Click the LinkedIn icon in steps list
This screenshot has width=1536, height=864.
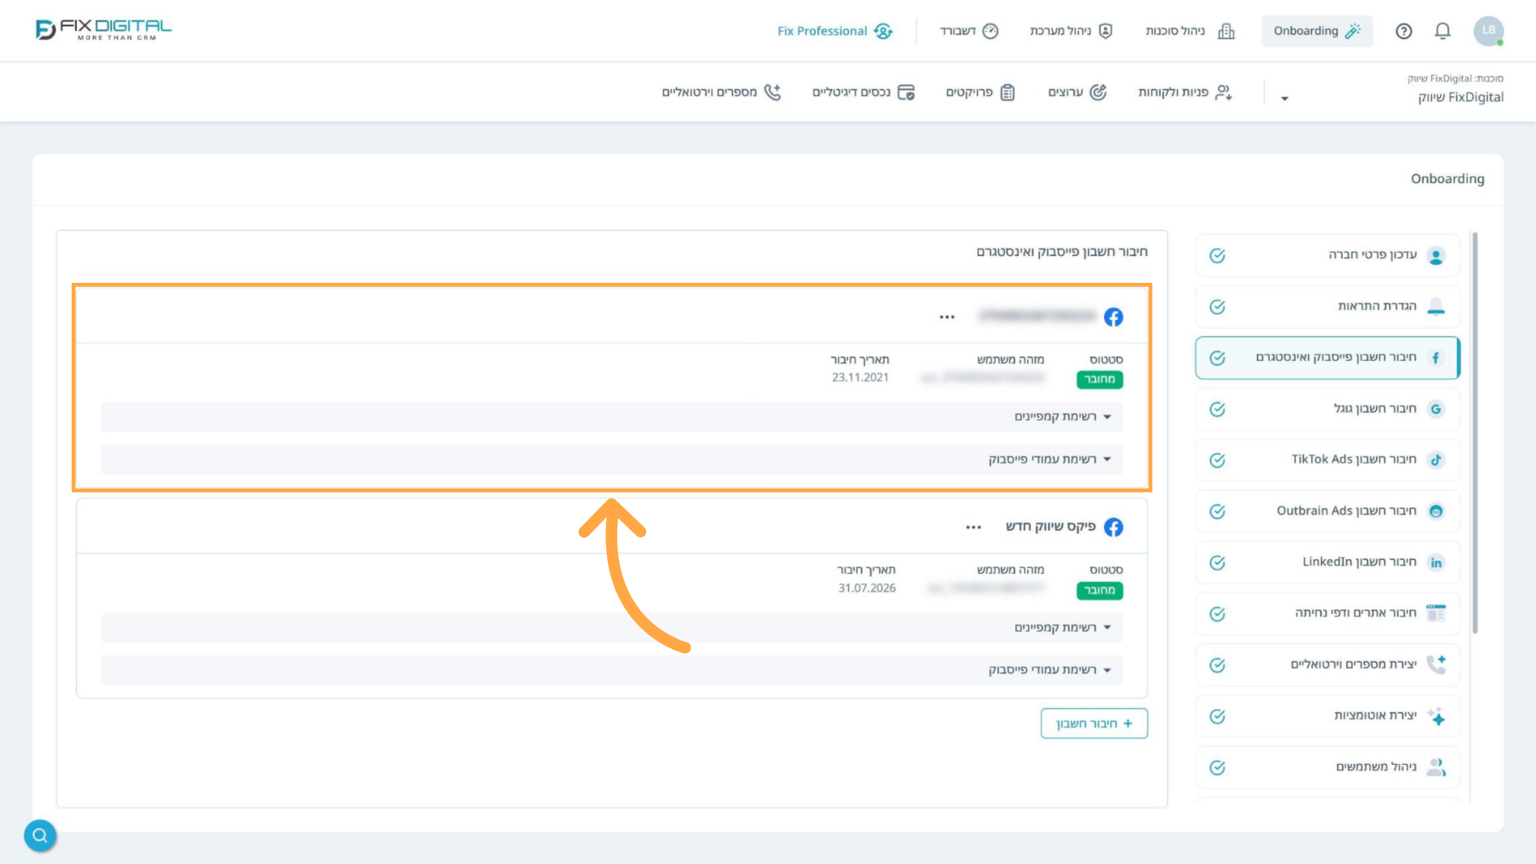tap(1436, 563)
